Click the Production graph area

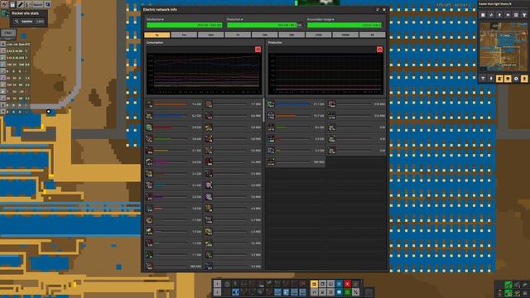pyautogui.click(x=325, y=74)
